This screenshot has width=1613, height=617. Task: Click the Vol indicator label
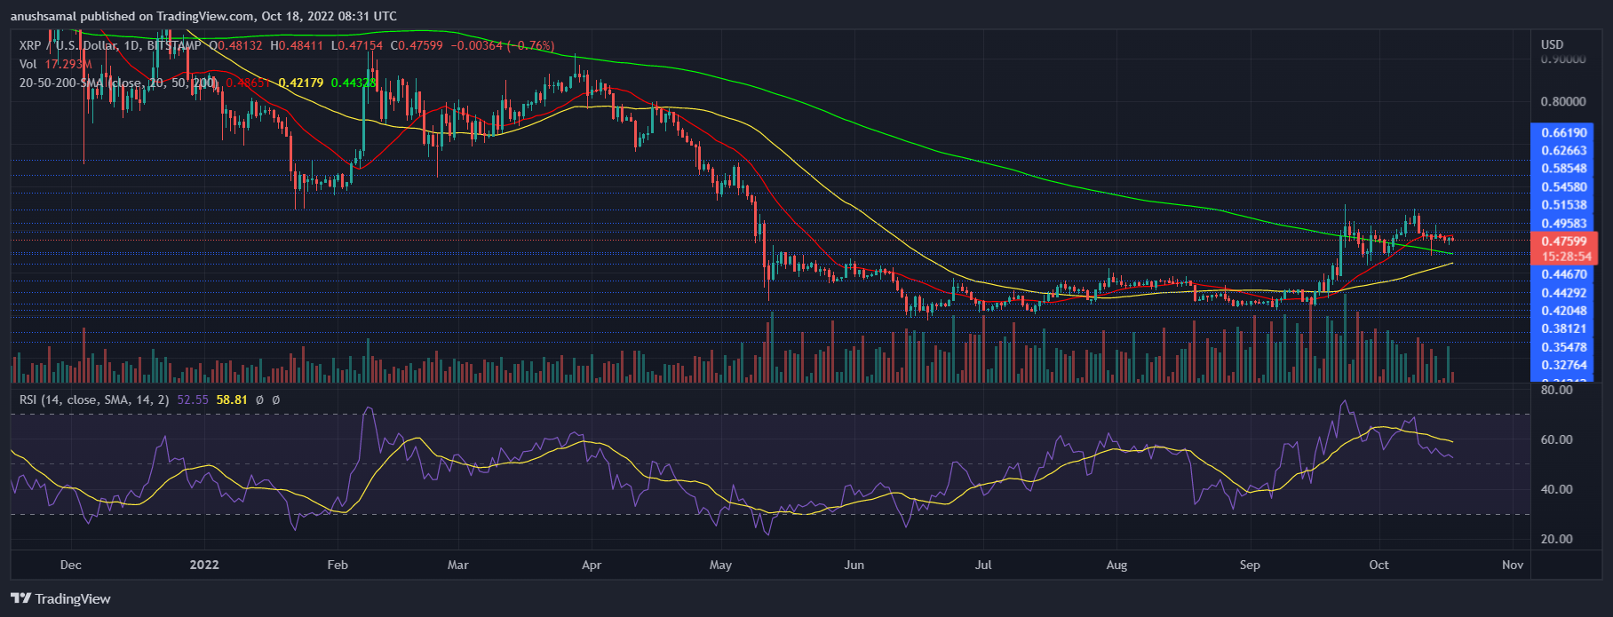coord(28,64)
